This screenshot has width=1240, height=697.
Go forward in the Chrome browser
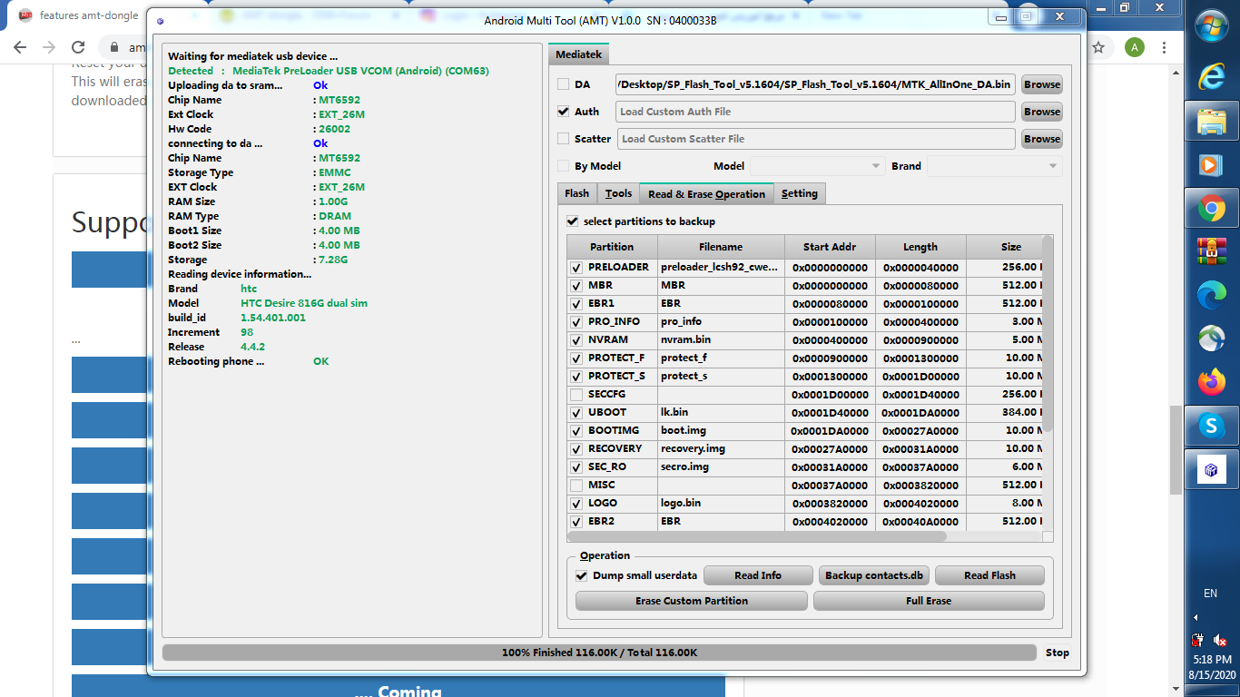[49, 47]
